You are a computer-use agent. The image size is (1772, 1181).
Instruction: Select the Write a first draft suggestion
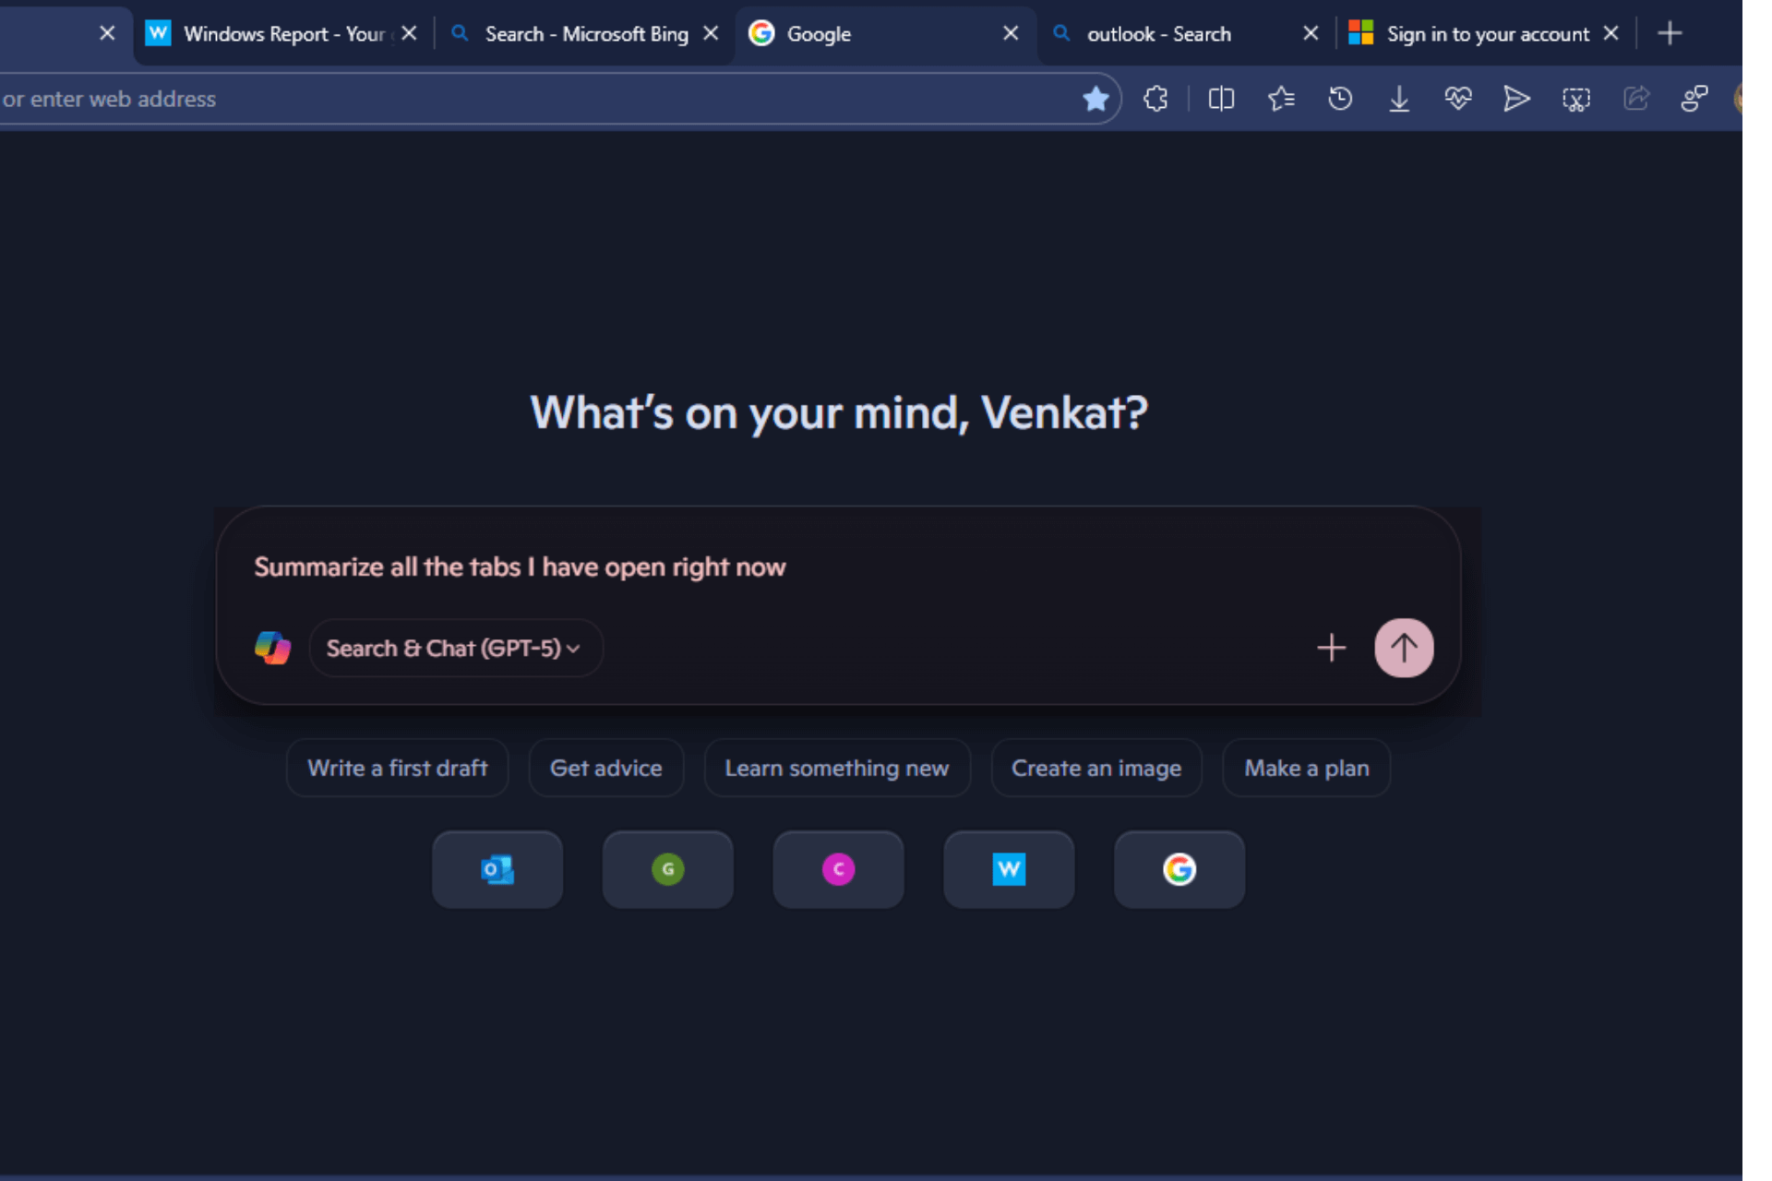pos(397,768)
